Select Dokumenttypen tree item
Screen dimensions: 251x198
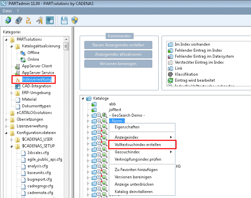pyautogui.click(x=36, y=106)
